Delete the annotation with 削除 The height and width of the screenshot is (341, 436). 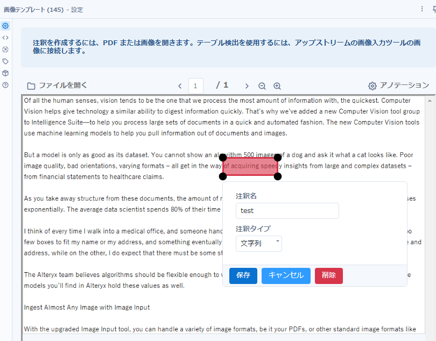(x=328, y=275)
